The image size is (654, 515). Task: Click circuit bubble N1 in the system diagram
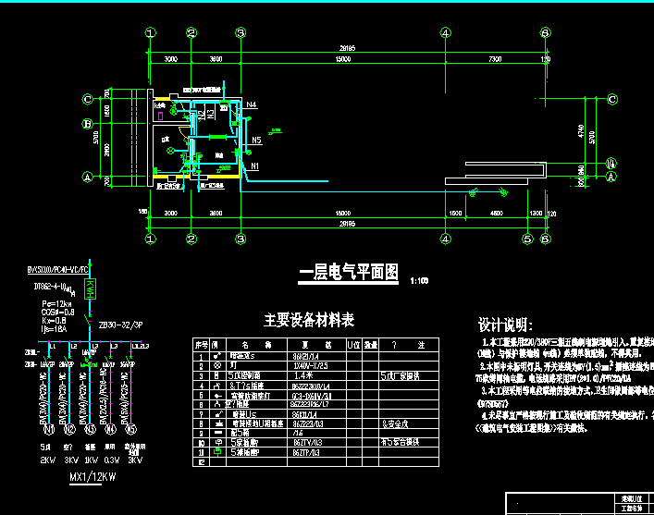pyautogui.click(x=49, y=429)
